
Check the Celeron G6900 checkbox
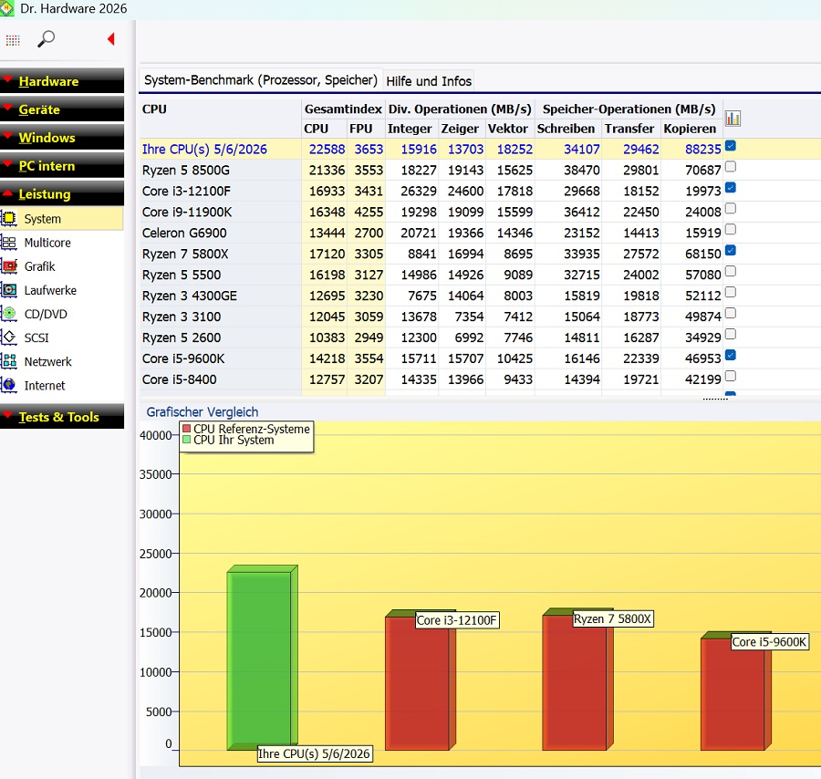click(731, 230)
